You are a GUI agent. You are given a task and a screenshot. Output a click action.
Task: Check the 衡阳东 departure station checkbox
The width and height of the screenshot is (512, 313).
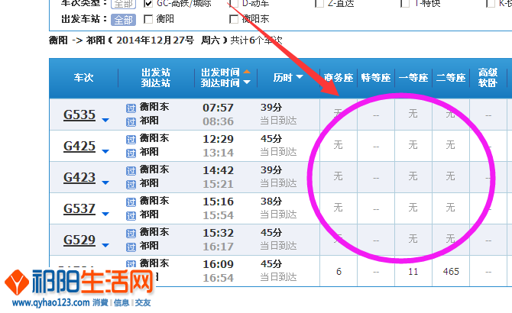pyautogui.click(x=234, y=19)
